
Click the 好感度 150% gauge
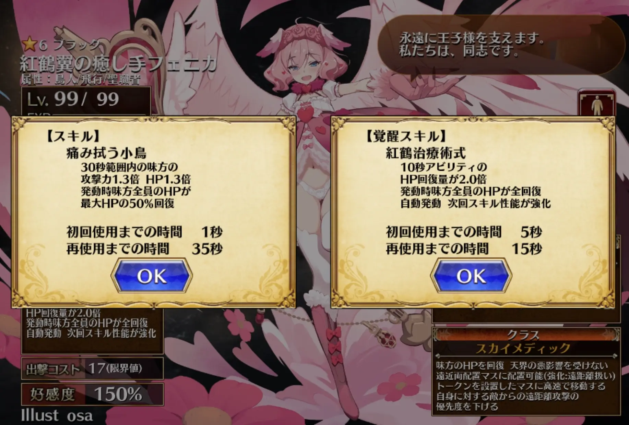[93, 394]
